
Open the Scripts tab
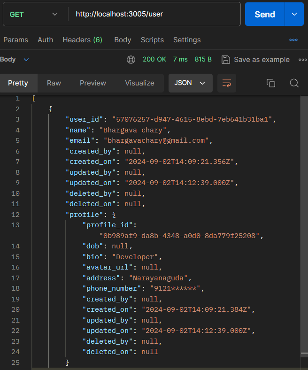tap(152, 40)
